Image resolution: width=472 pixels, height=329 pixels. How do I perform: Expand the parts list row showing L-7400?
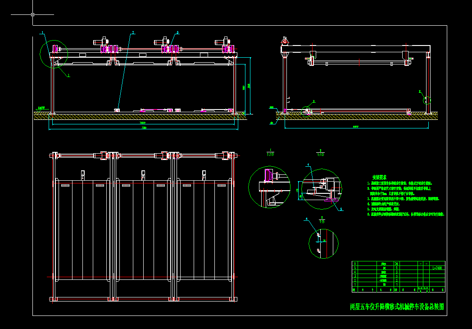point(437,268)
